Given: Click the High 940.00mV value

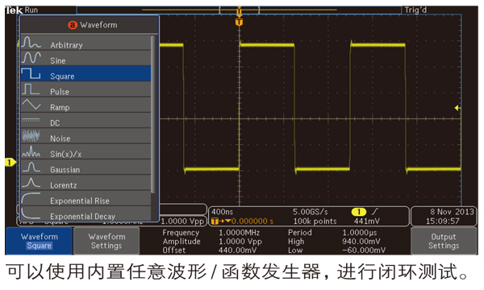Looking at the screenshot, I should click(x=361, y=242).
